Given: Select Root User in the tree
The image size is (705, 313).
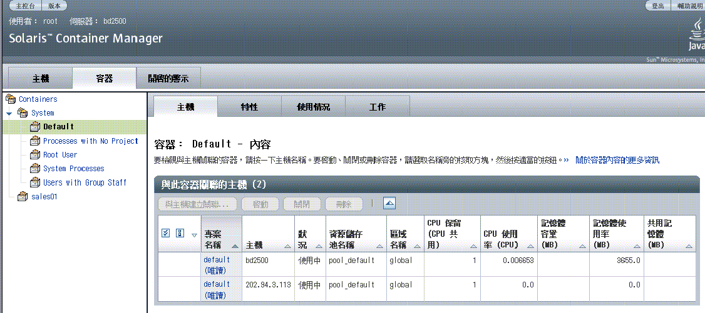Looking at the screenshot, I should pos(60,155).
